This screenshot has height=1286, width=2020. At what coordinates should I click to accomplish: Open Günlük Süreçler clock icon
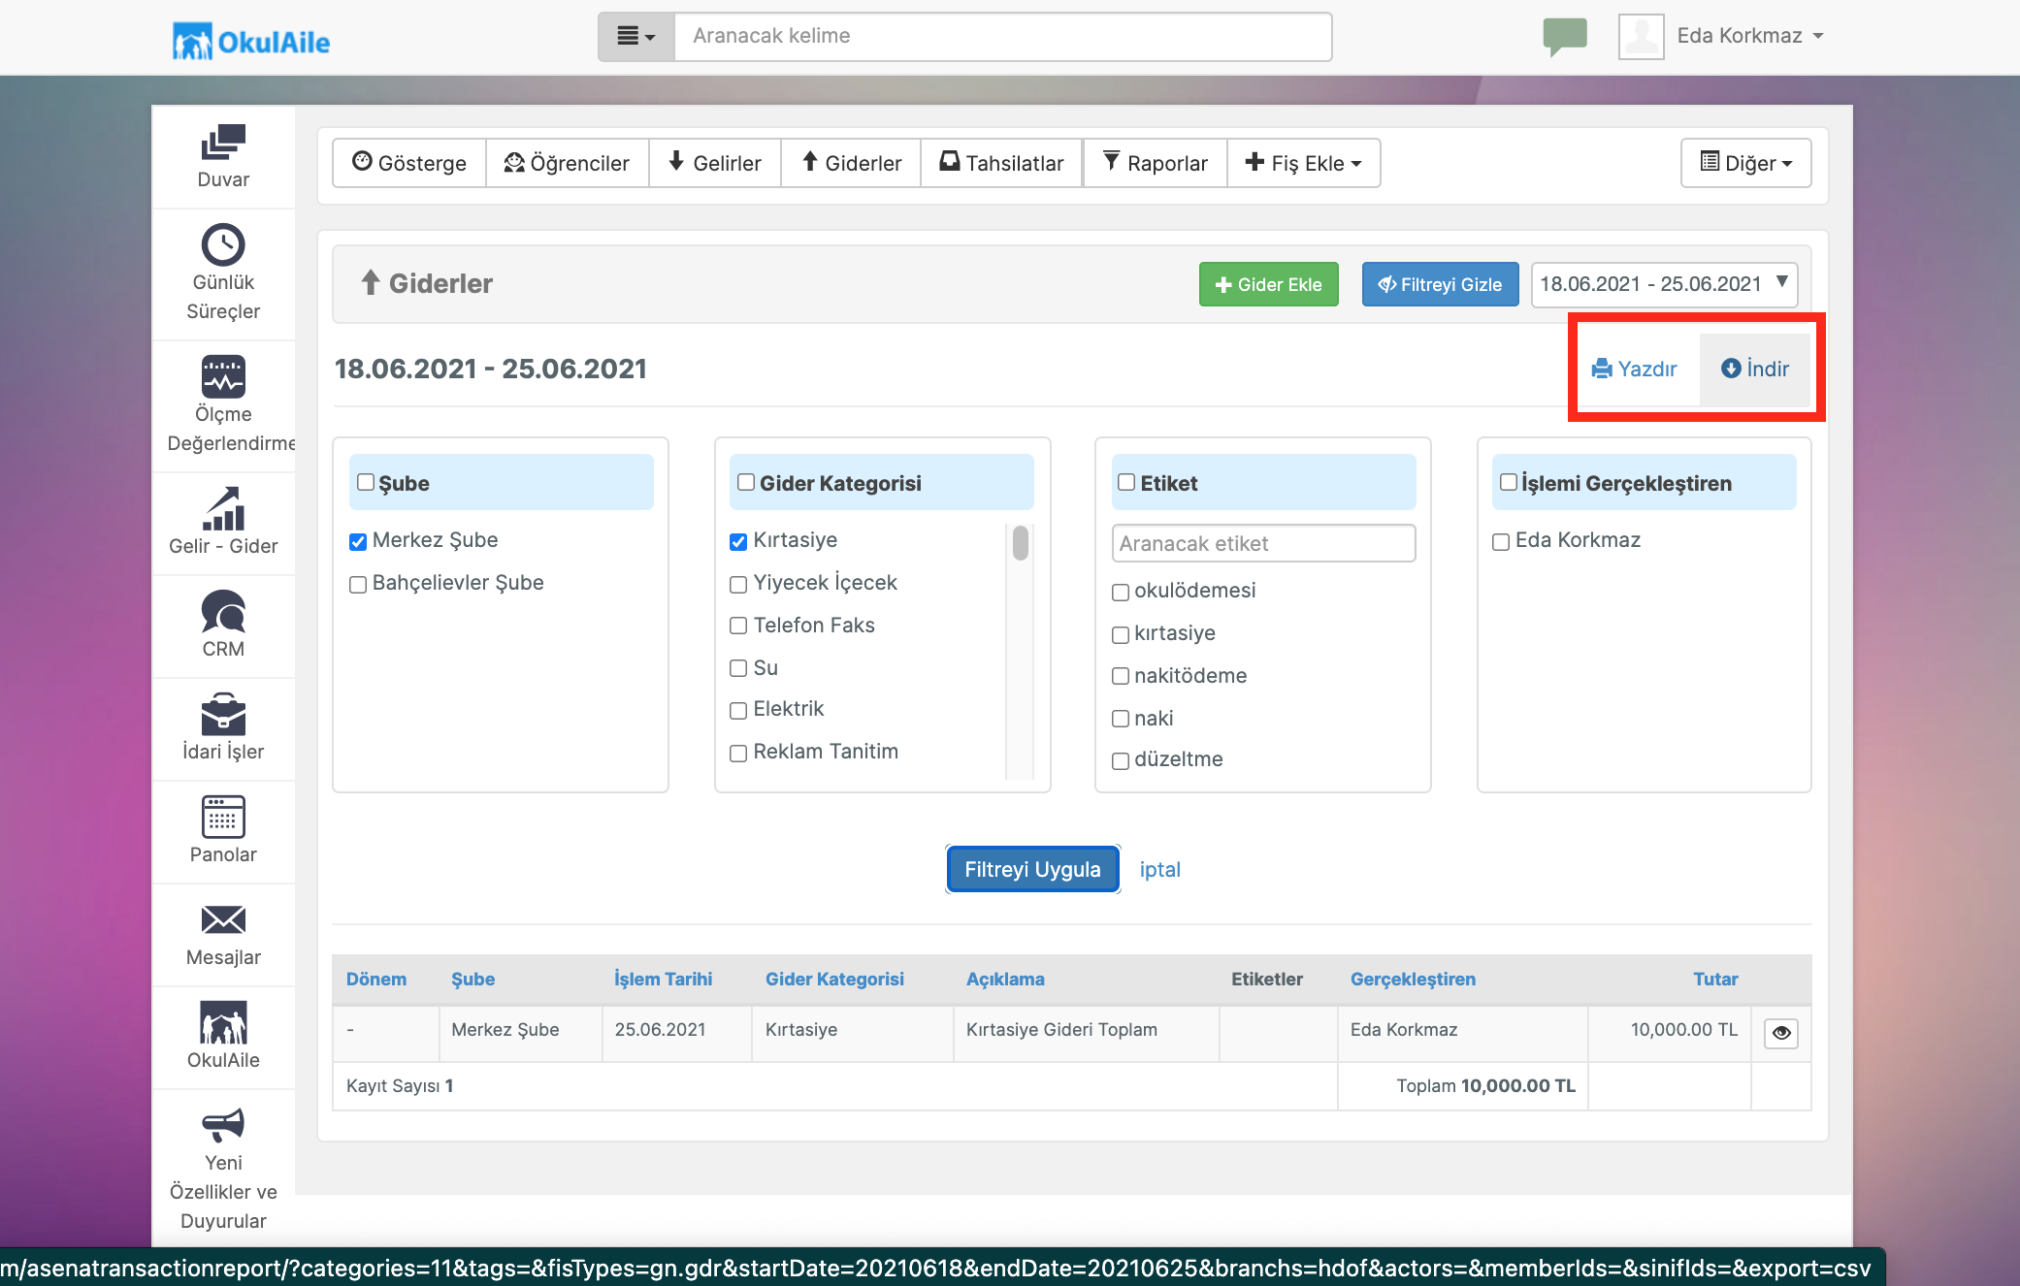click(223, 244)
